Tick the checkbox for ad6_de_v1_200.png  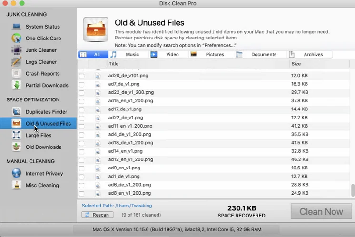point(82,185)
